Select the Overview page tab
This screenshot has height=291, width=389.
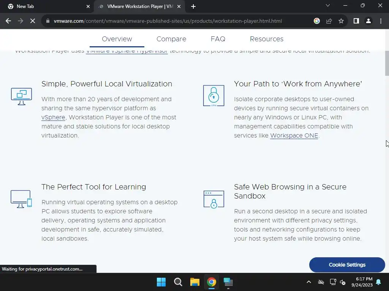117,39
